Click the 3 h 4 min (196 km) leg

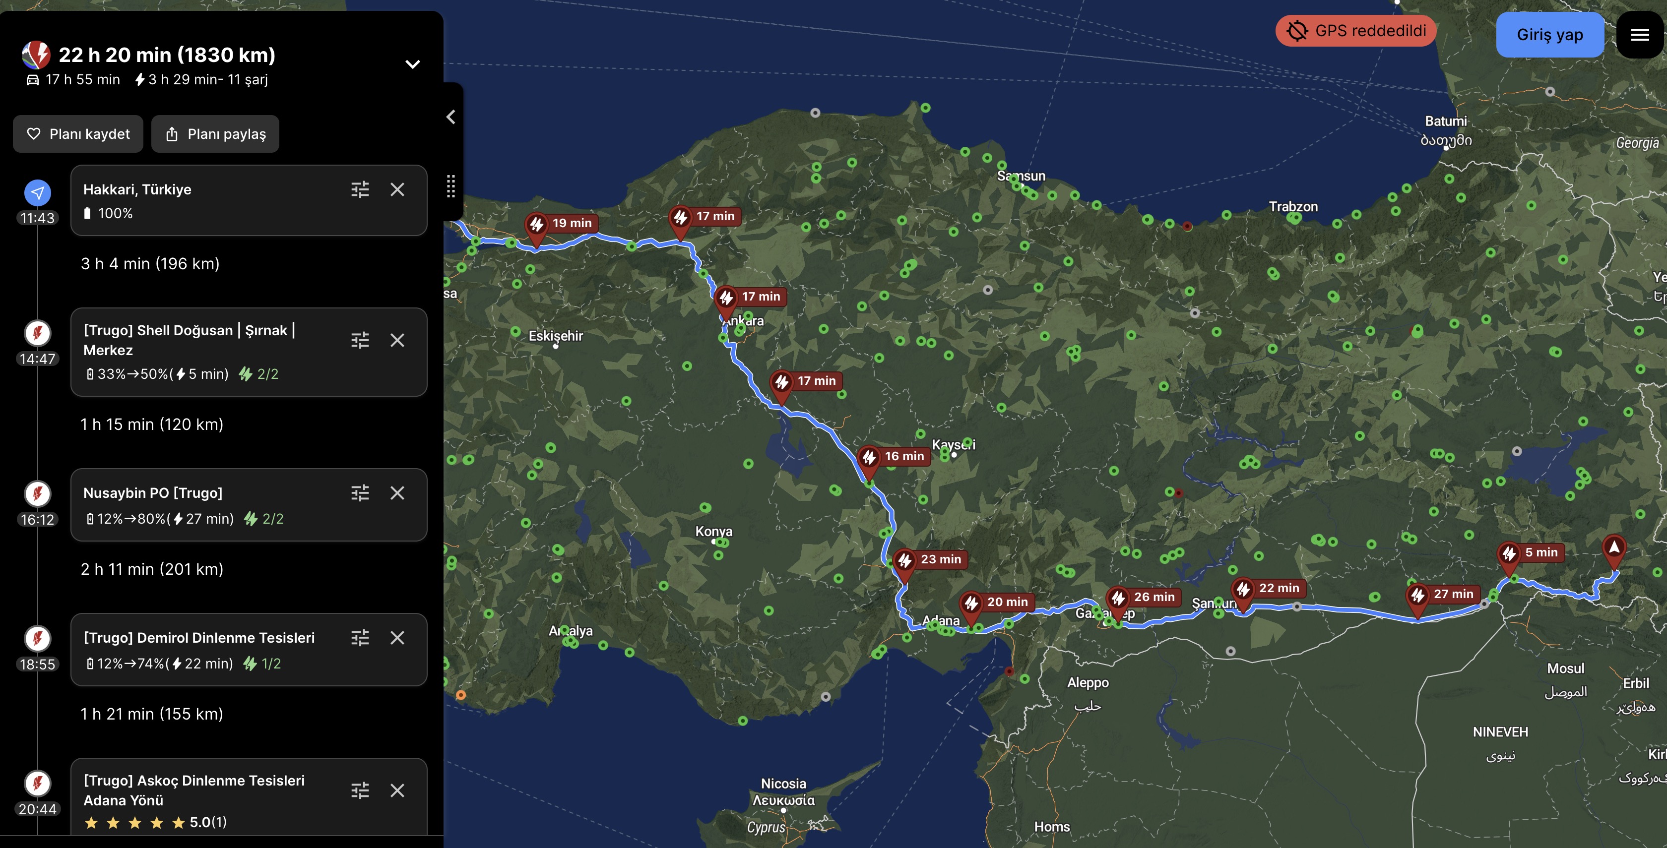[x=150, y=264]
